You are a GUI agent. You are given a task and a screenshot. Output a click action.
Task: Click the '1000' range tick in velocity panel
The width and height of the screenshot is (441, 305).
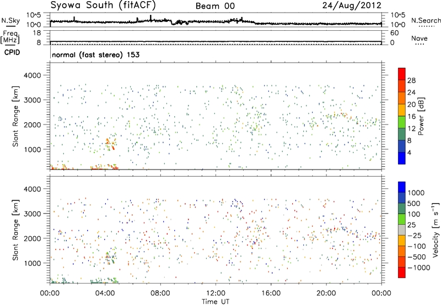point(33,263)
